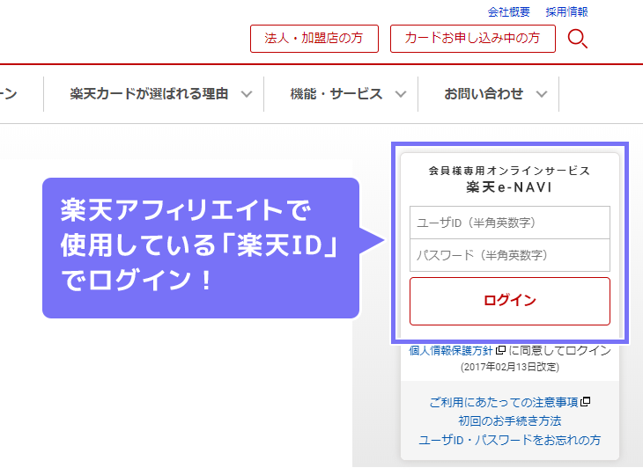Open 初回のお手続き方法 link
Screen dimensions: 643x475
click(510, 420)
